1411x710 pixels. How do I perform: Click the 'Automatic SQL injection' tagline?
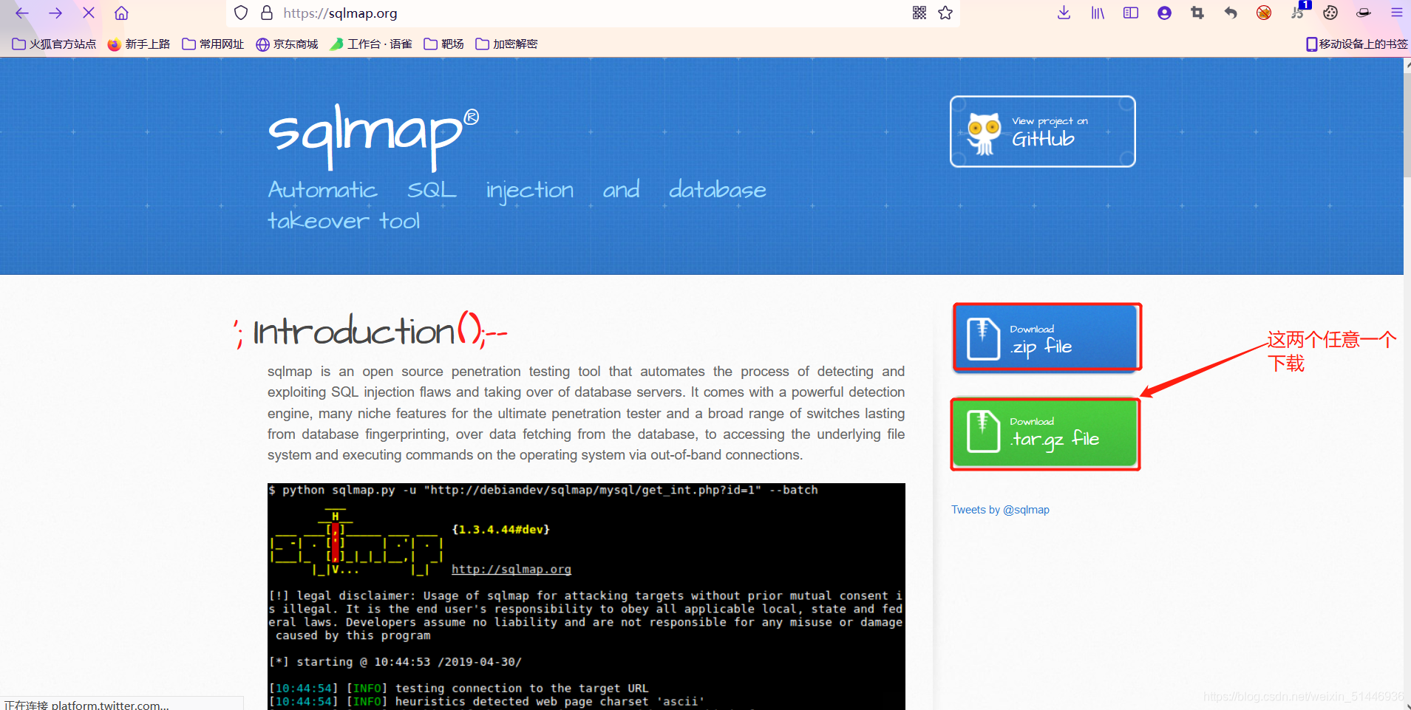click(x=517, y=205)
